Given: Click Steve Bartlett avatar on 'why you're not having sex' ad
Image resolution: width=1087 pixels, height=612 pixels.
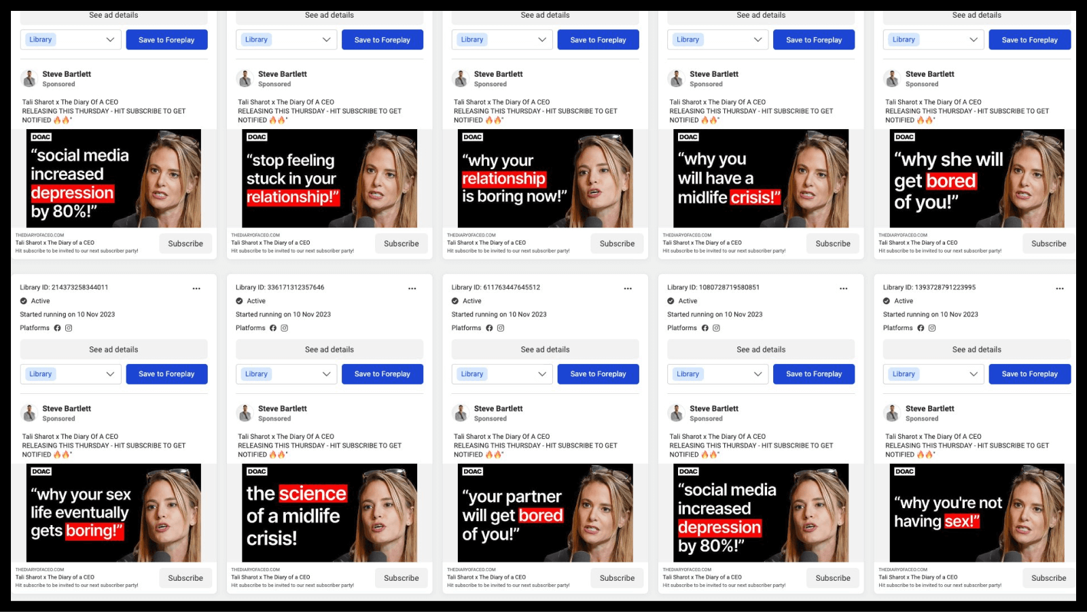Looking at the screenshot, I should point(892,413).
